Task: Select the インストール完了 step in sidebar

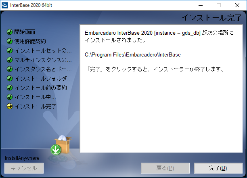Action: pyautogui.click(x=36, y=106)
